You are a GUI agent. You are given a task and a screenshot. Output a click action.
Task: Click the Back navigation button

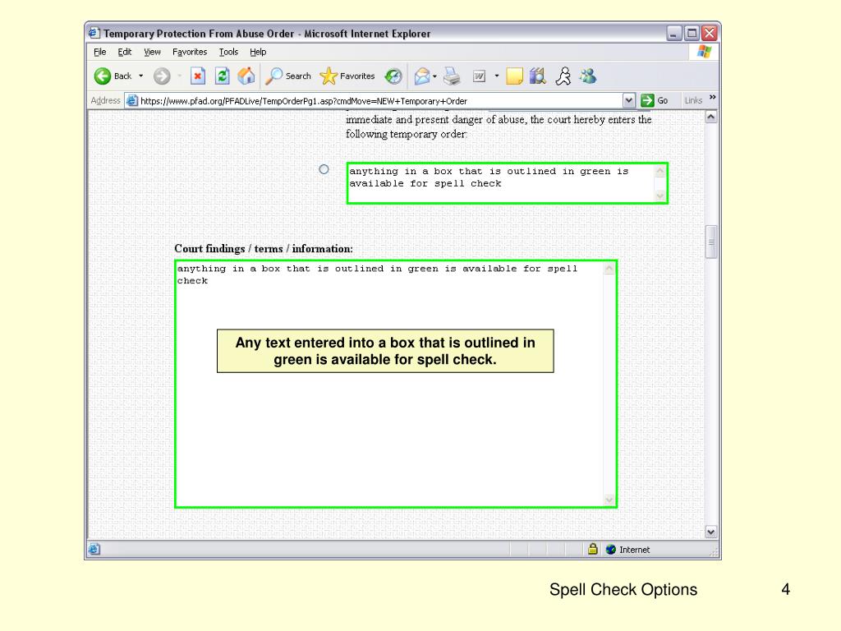113,76
